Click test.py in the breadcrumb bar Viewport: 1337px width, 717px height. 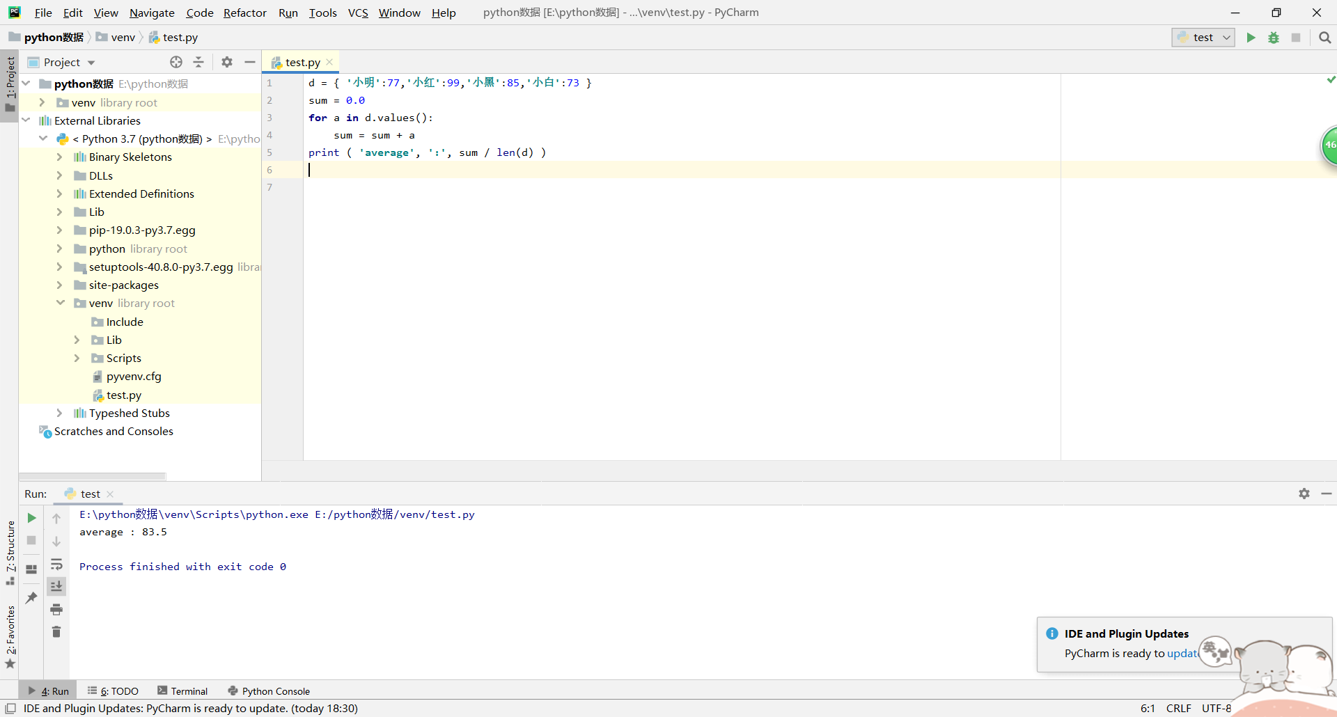173,38
